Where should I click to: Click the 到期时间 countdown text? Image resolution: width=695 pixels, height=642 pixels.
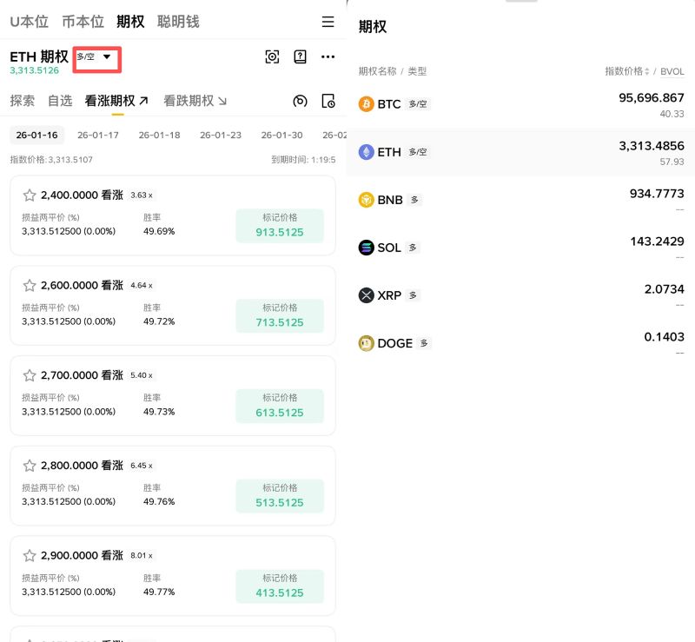coord(303,160)
